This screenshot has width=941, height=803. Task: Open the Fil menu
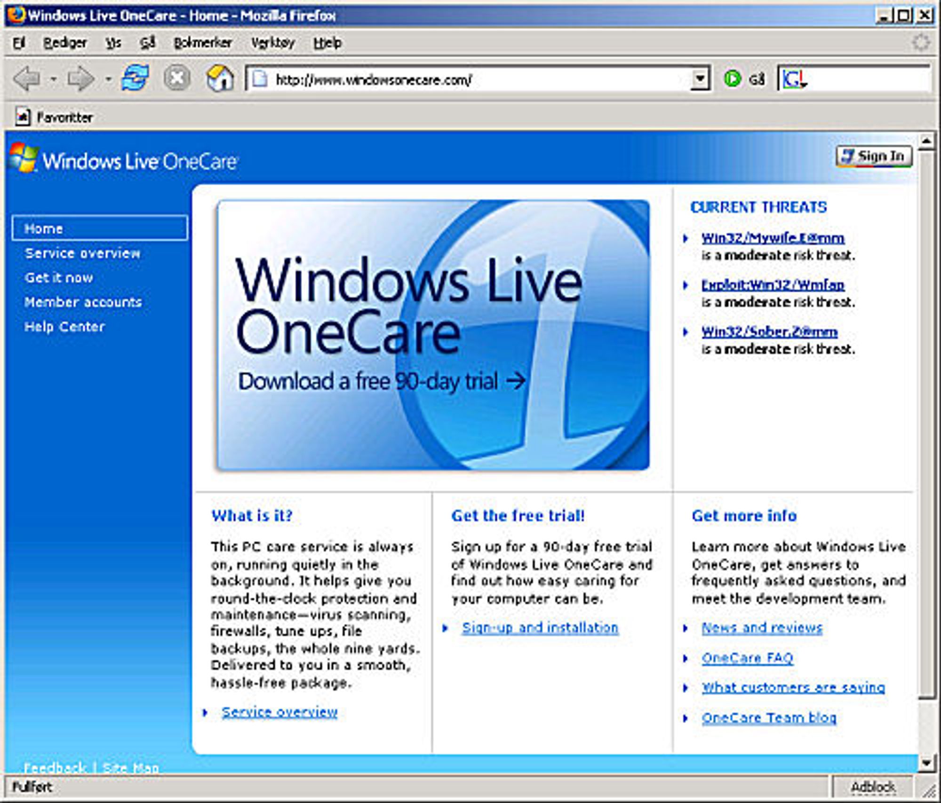click(19, 43)
